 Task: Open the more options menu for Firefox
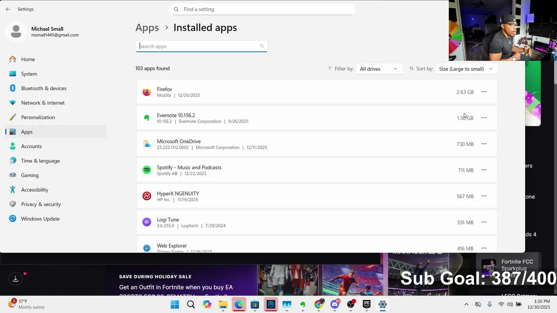[484, 92]
